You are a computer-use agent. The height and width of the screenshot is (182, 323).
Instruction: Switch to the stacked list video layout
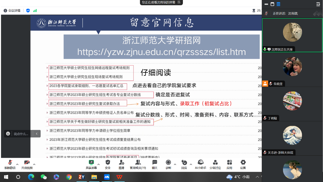pos(278,4)
